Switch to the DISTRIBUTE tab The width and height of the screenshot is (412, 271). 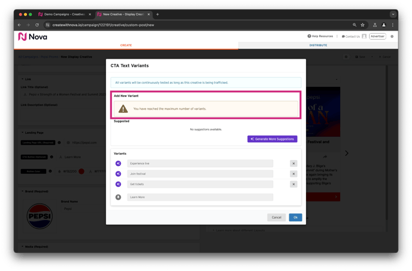tap(318, 45)
